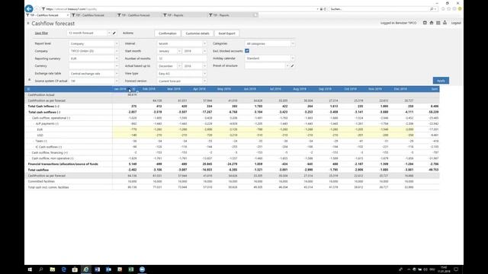Viewport: 488px width, 274px height.
Task: Open the Exchange rate table dropdown
Action: (94, 74)
